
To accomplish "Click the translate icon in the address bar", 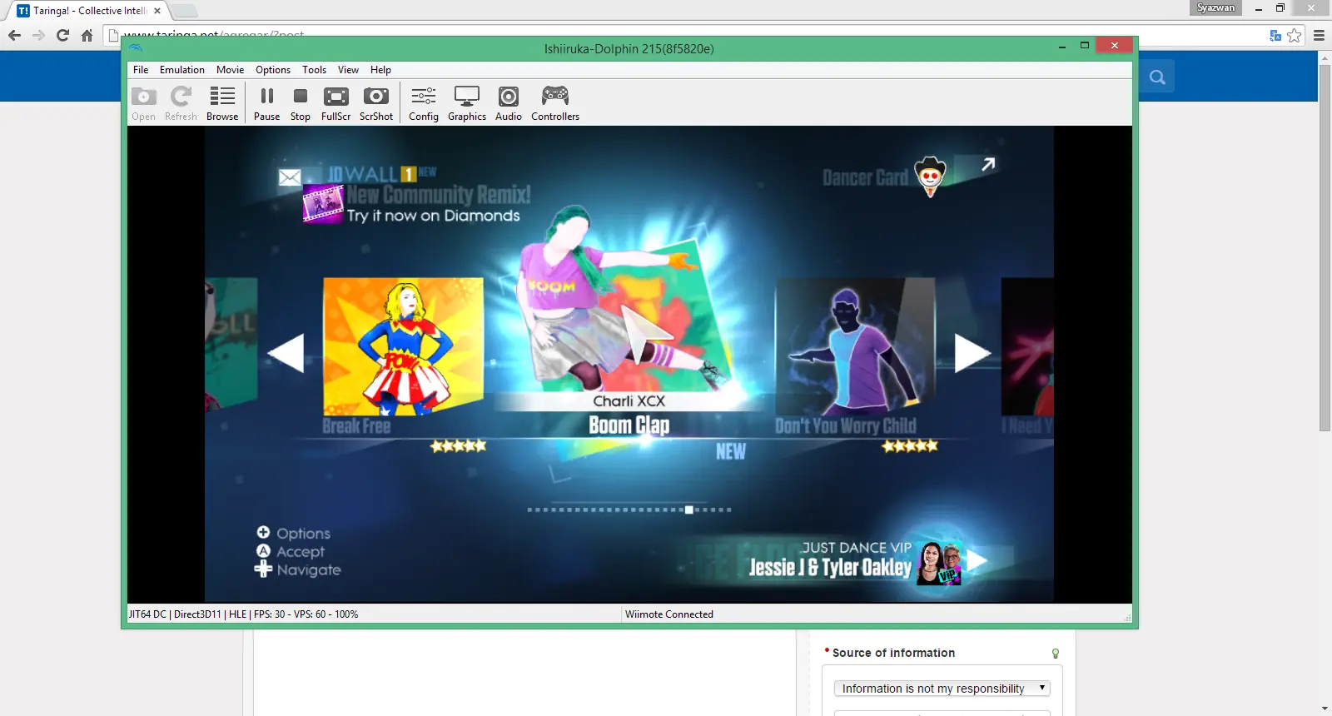I will (x=1275, y=35).
